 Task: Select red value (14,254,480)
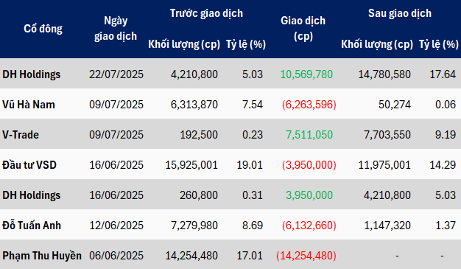306,256
